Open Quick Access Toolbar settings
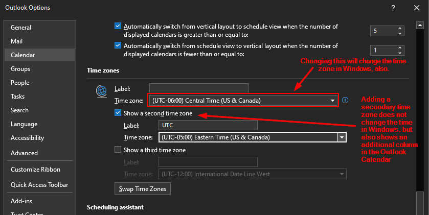The height and width of the screenshot is (215, 429). [x=39, y=185]
